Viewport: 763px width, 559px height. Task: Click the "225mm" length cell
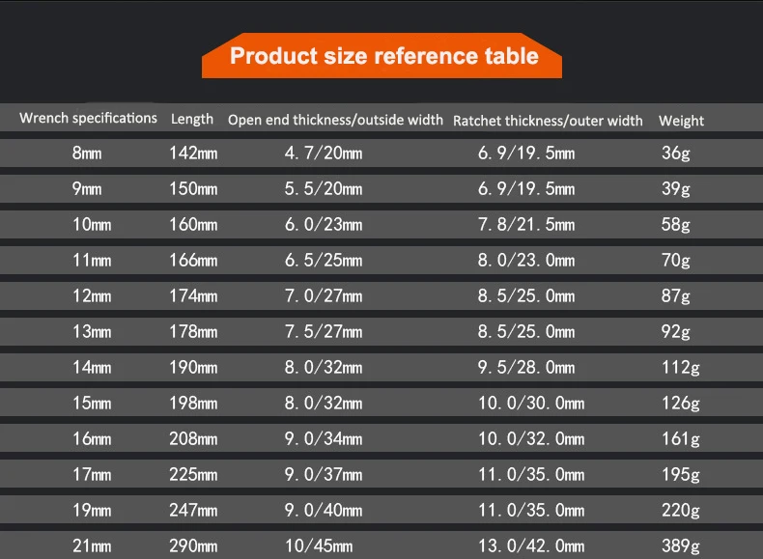click(193, 474)
